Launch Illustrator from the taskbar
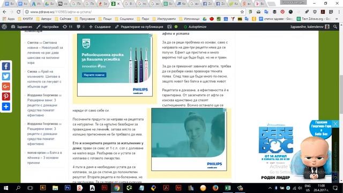 43,188
